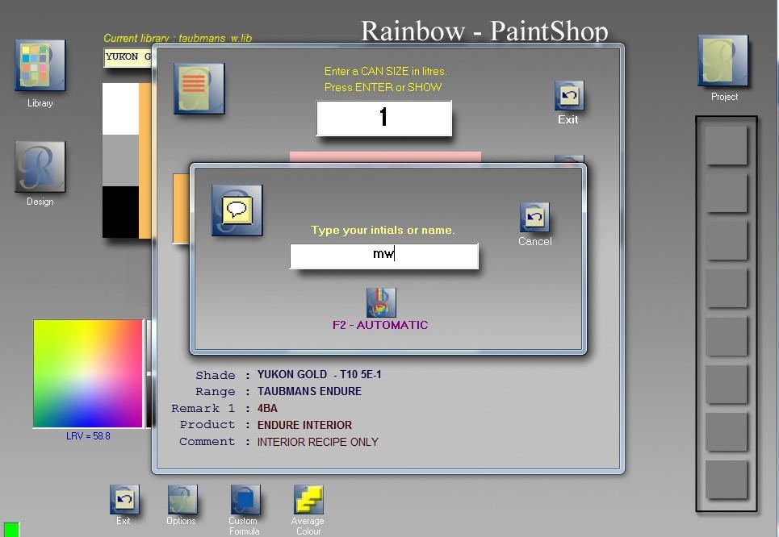The width and height of the screenshot is (779, 537).
Task: Click the green square indicator at bottom-left
Action: (x=11, y=530)
